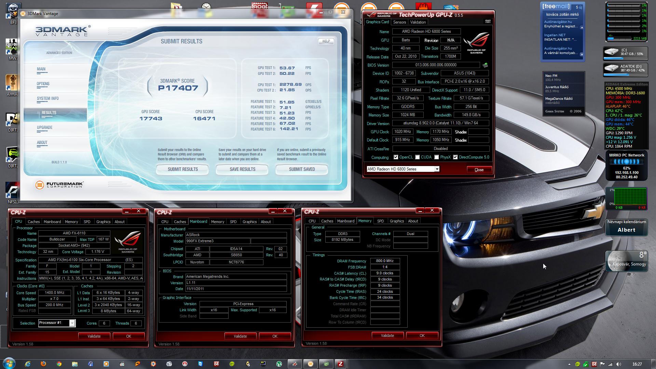Switch to the GPU-Z Sensors tab
The width and height of the screenshot is (656, 369).
pos(399,22)
